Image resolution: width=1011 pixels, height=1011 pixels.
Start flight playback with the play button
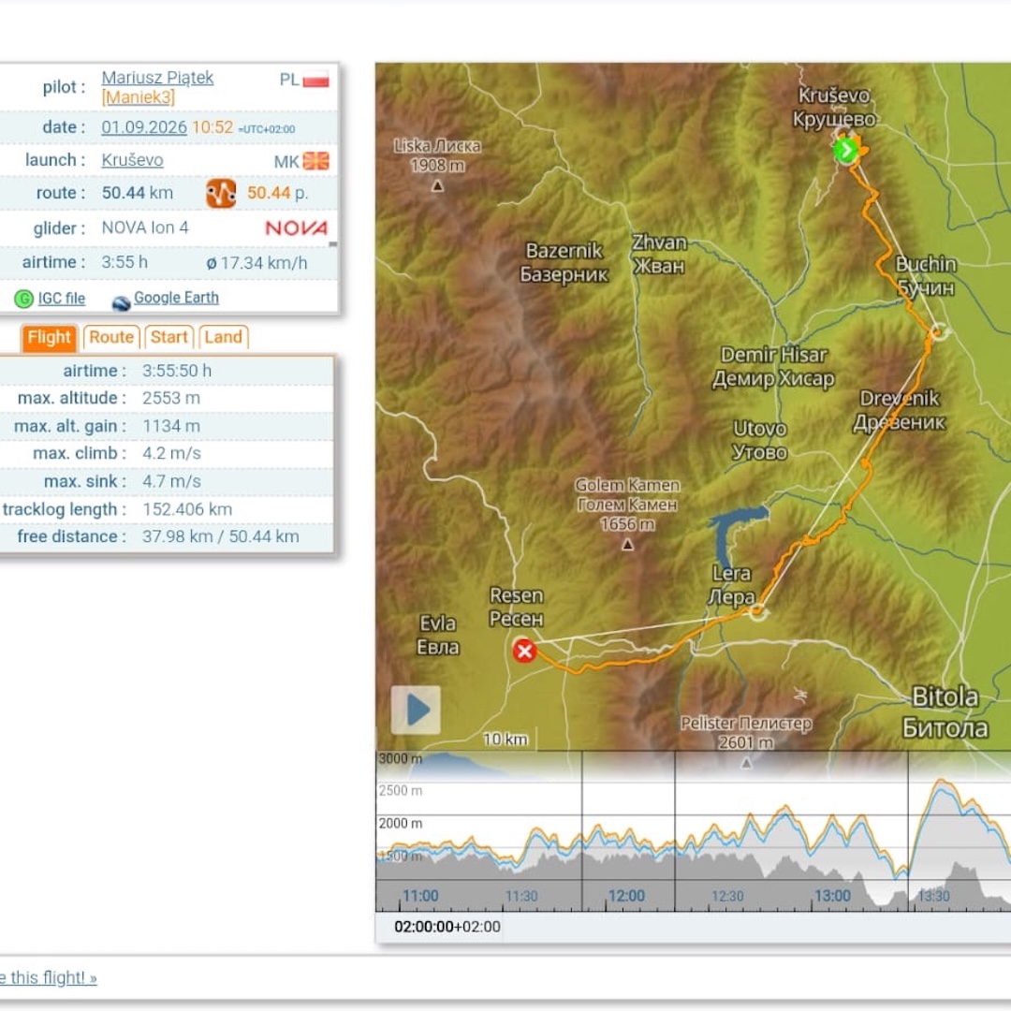[416, 710]
